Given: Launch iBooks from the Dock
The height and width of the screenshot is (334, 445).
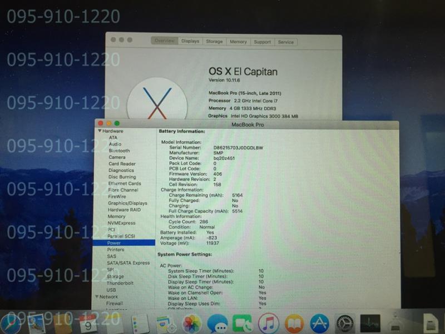Looking at the screenshot, I should click(294, 323).
